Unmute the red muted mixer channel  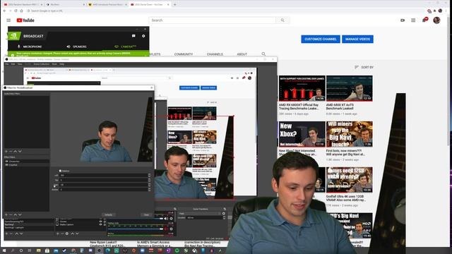tap(166, 229)
